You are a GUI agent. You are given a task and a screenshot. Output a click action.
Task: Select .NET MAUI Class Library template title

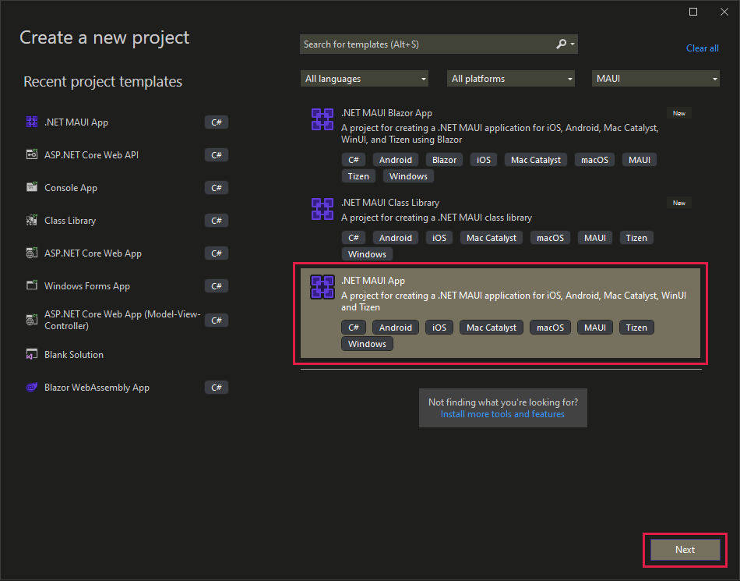point(390,203)
